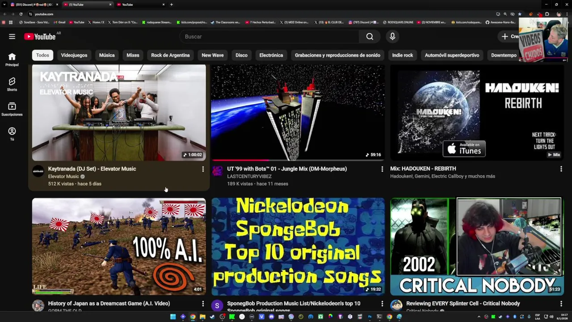
Task: Open Principal (home) in the sidebar
Action: point(12,59)
